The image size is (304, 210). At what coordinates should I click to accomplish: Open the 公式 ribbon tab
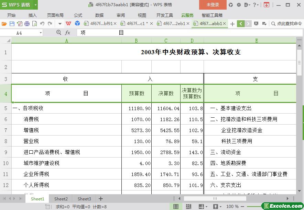[x=78, y=15]
